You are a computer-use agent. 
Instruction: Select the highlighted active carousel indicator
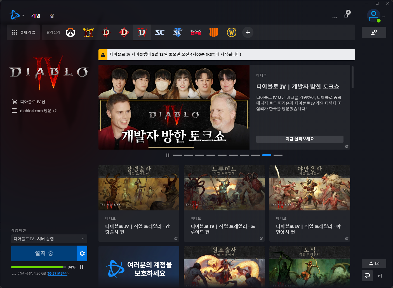click(x=267, y=155)
